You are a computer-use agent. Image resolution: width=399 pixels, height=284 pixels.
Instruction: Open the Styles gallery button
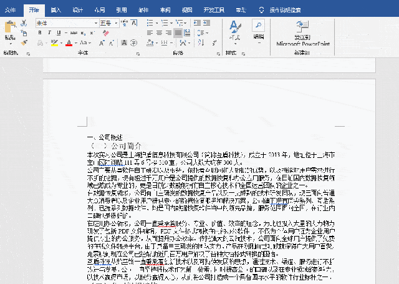pos(234,32)
